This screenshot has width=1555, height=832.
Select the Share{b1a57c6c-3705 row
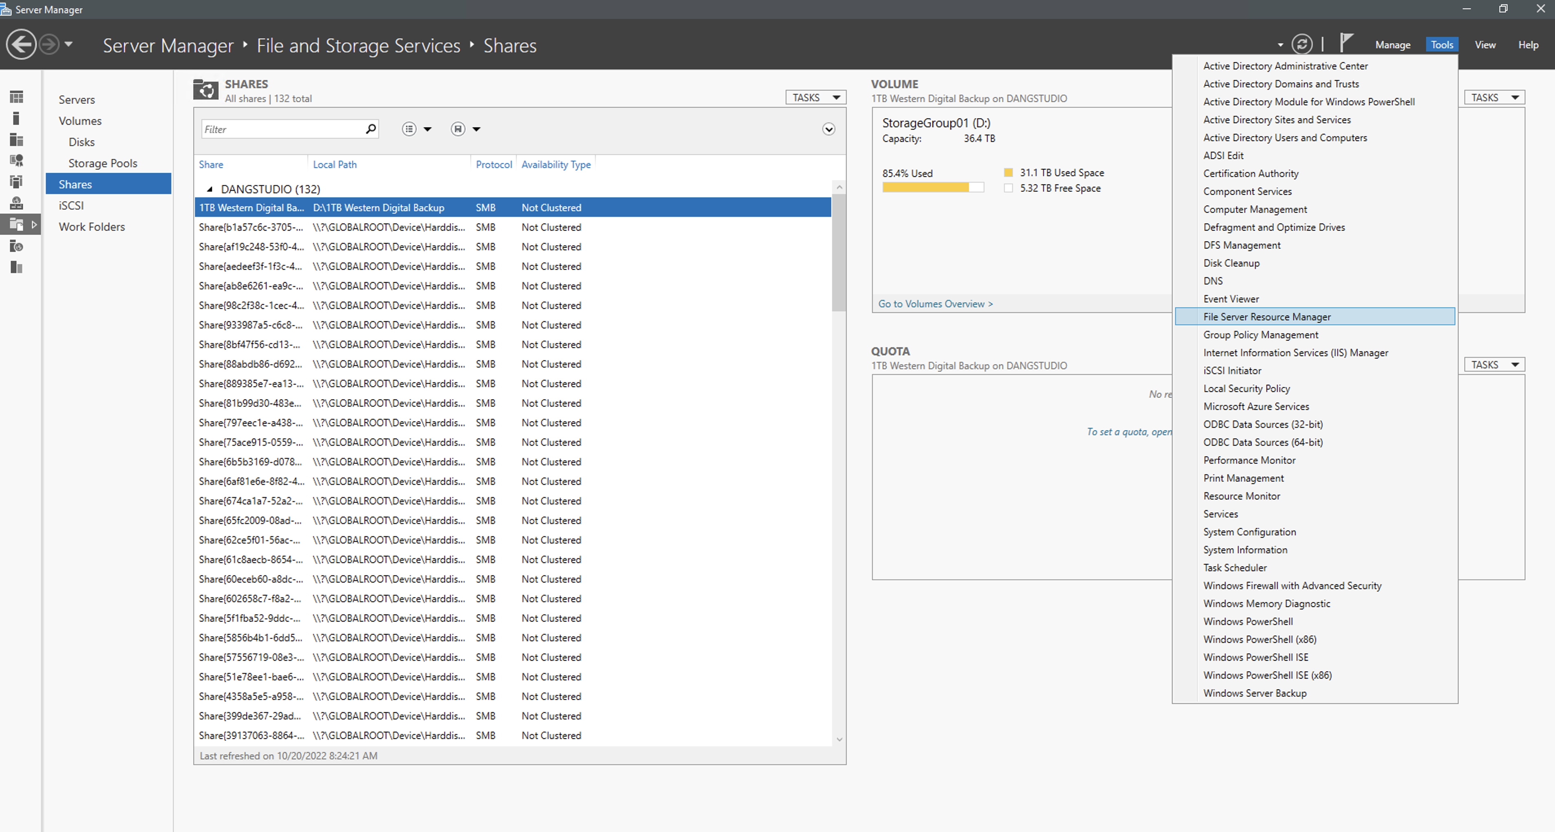(513, 227)
